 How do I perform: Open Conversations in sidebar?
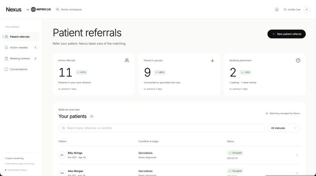tap(21, 69)
